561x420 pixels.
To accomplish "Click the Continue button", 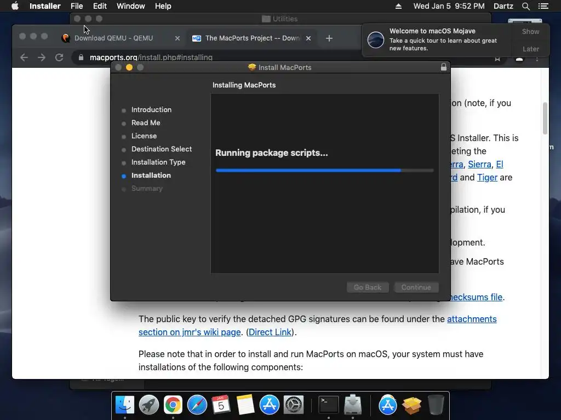I will click(x=416, y=287).
